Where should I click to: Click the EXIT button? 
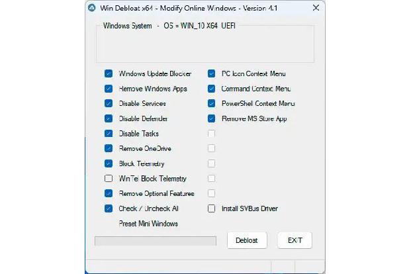pos(295,240)
